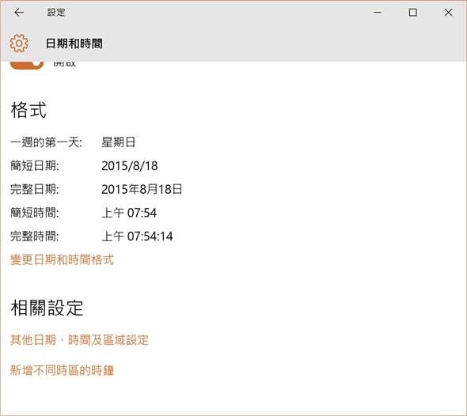Open 新增不同時區的時鐘 link
The image size is (467, 416).
pyautogui.click(x=62, y=370)
